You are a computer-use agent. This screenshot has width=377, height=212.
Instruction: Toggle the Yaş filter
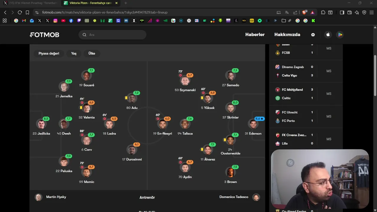click(x=74, y=53)
